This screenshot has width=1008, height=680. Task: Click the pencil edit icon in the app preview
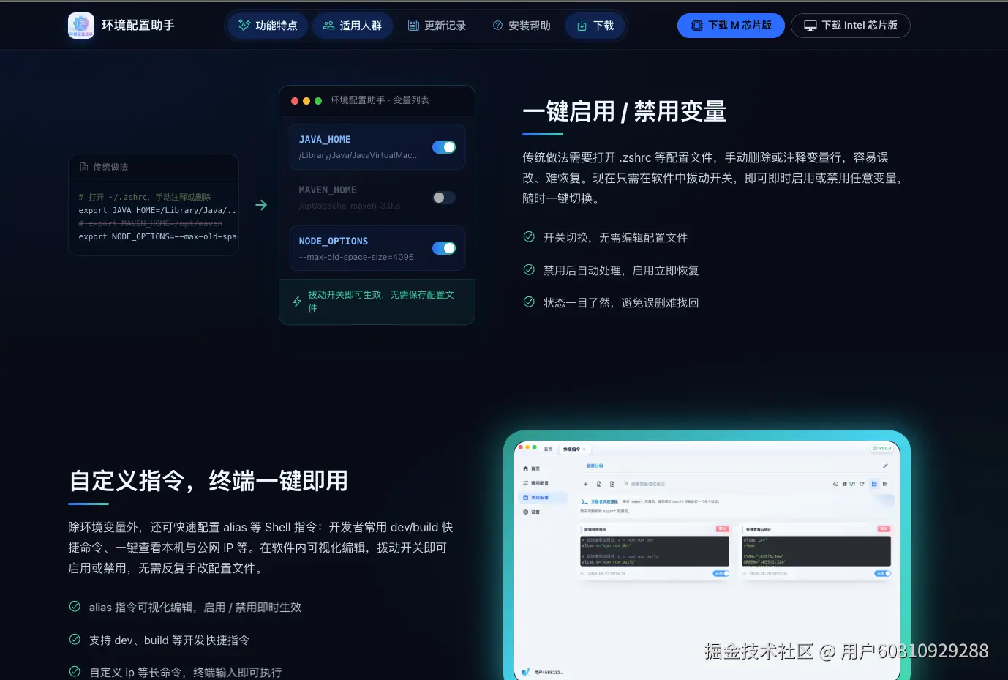(x=885, y=466)
